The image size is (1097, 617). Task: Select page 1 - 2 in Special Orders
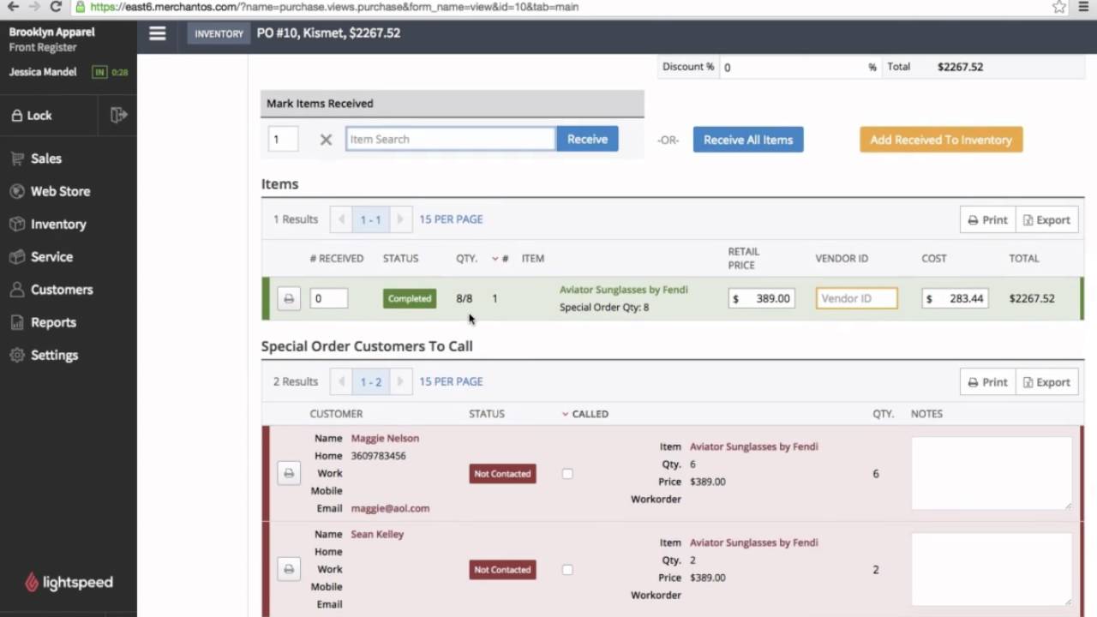point(370,381)
